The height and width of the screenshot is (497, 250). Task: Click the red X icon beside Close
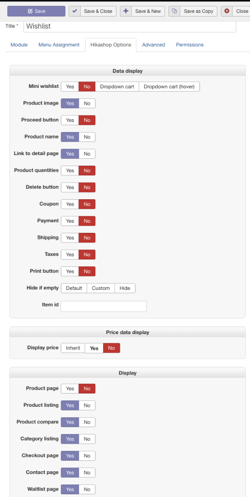click(x=227, y=11)
